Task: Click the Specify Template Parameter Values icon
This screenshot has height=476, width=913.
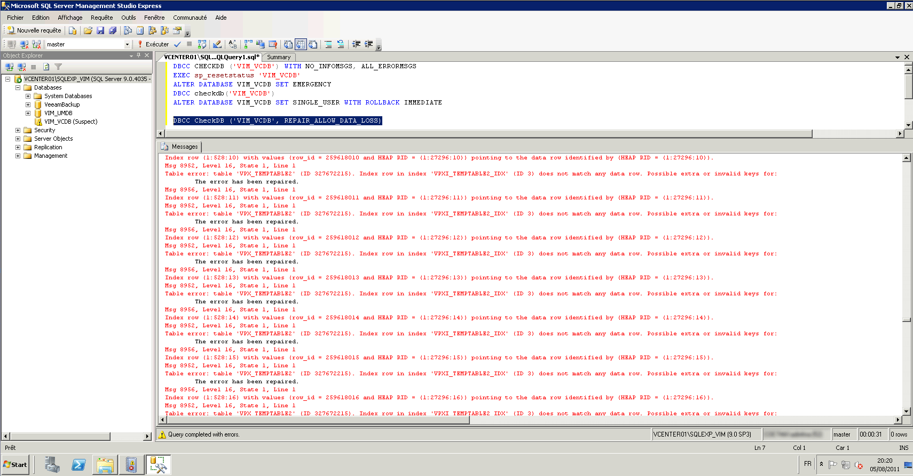Action: (232, 44)
